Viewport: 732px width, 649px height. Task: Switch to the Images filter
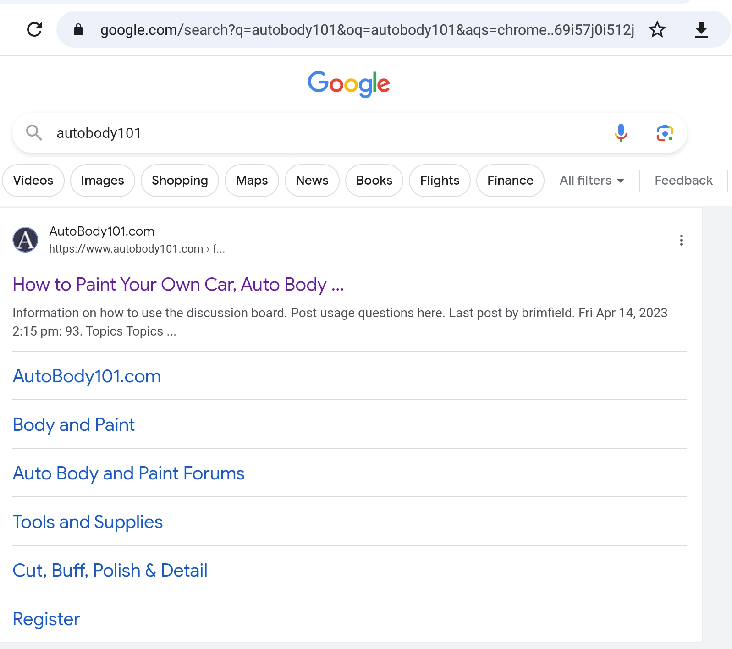coord(103,181)
